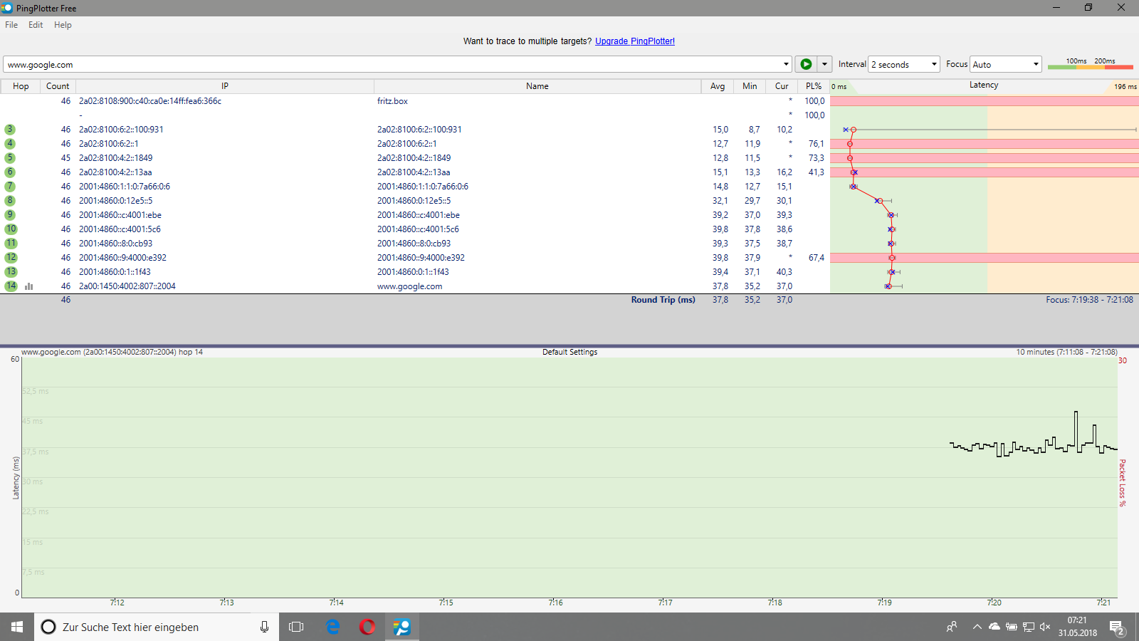Select IP address 2001:4860:0:12e5::5
1139x641 pixels.
tap(115, 201)
